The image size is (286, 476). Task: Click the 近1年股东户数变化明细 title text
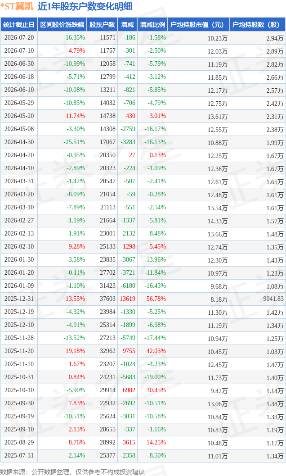[85, 6]
